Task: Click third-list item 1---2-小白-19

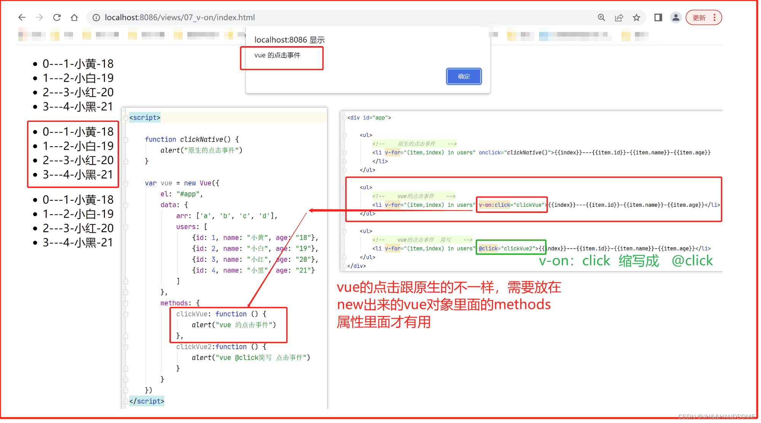Action: click(78, 214)
